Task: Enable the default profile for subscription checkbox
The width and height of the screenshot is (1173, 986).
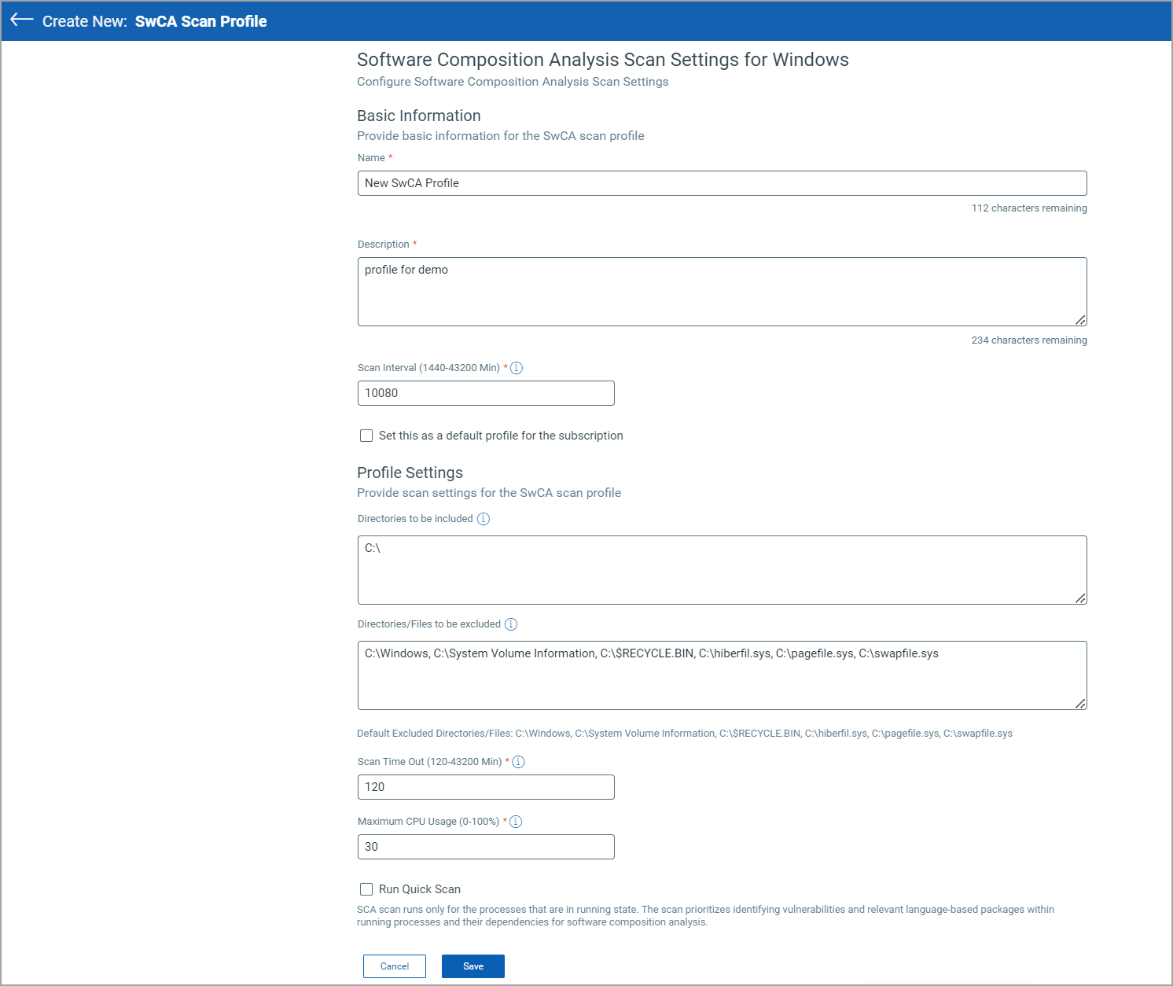Action: (x=366, y=436)
